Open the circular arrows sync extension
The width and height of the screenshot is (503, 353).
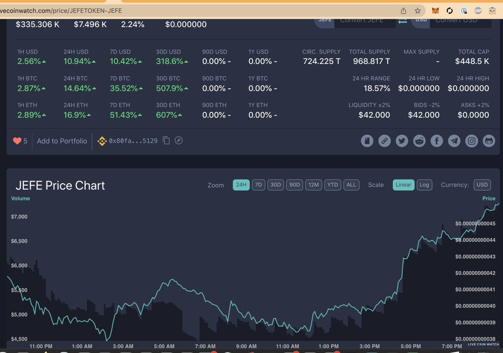click(x=450, y=11)
